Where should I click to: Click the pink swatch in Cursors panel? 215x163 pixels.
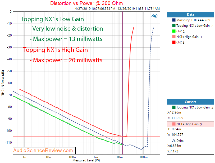[174, 124]
